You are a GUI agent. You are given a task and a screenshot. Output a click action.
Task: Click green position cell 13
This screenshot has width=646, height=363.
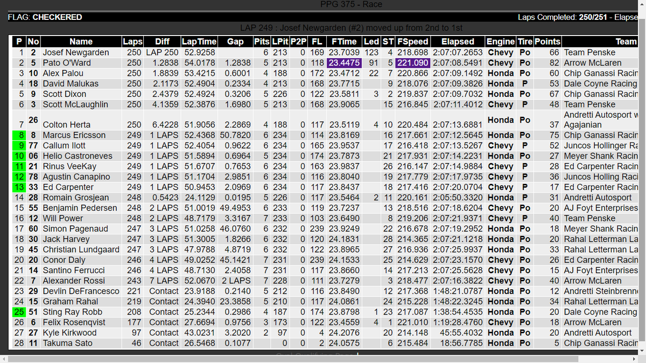(x=19, y=187)
